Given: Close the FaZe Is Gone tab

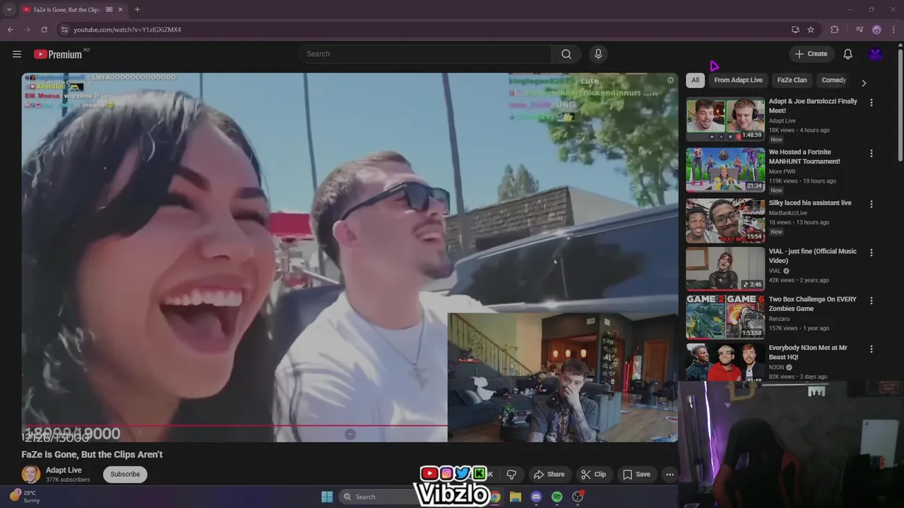Looking at the screenshot, I should pyautogui.click(x=121, y=9).
